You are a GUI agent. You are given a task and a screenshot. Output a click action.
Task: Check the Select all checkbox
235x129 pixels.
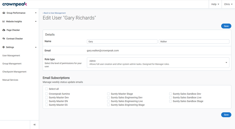click(46, 89)
